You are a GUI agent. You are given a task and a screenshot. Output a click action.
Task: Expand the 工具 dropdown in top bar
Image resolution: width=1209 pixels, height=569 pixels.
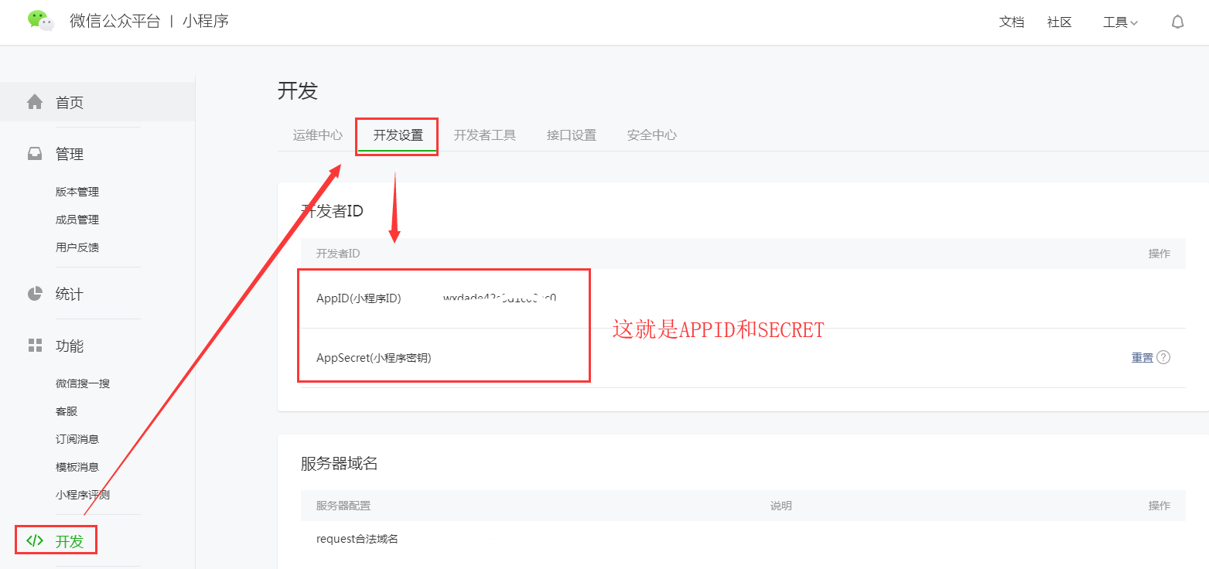[x=1119, y=22]
